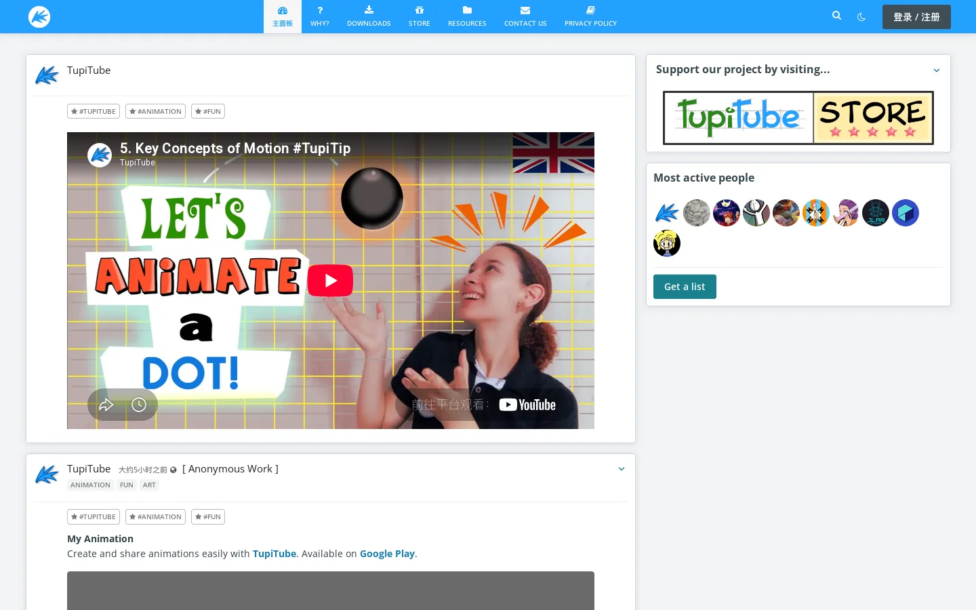This screenshot has width=976, height=610.
Task: Click the '[ Anonymous Work ]' label
Action: [x=230, y=469]
